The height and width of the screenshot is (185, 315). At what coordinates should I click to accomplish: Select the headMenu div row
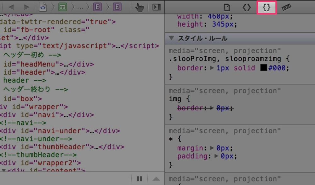(49, 64)
